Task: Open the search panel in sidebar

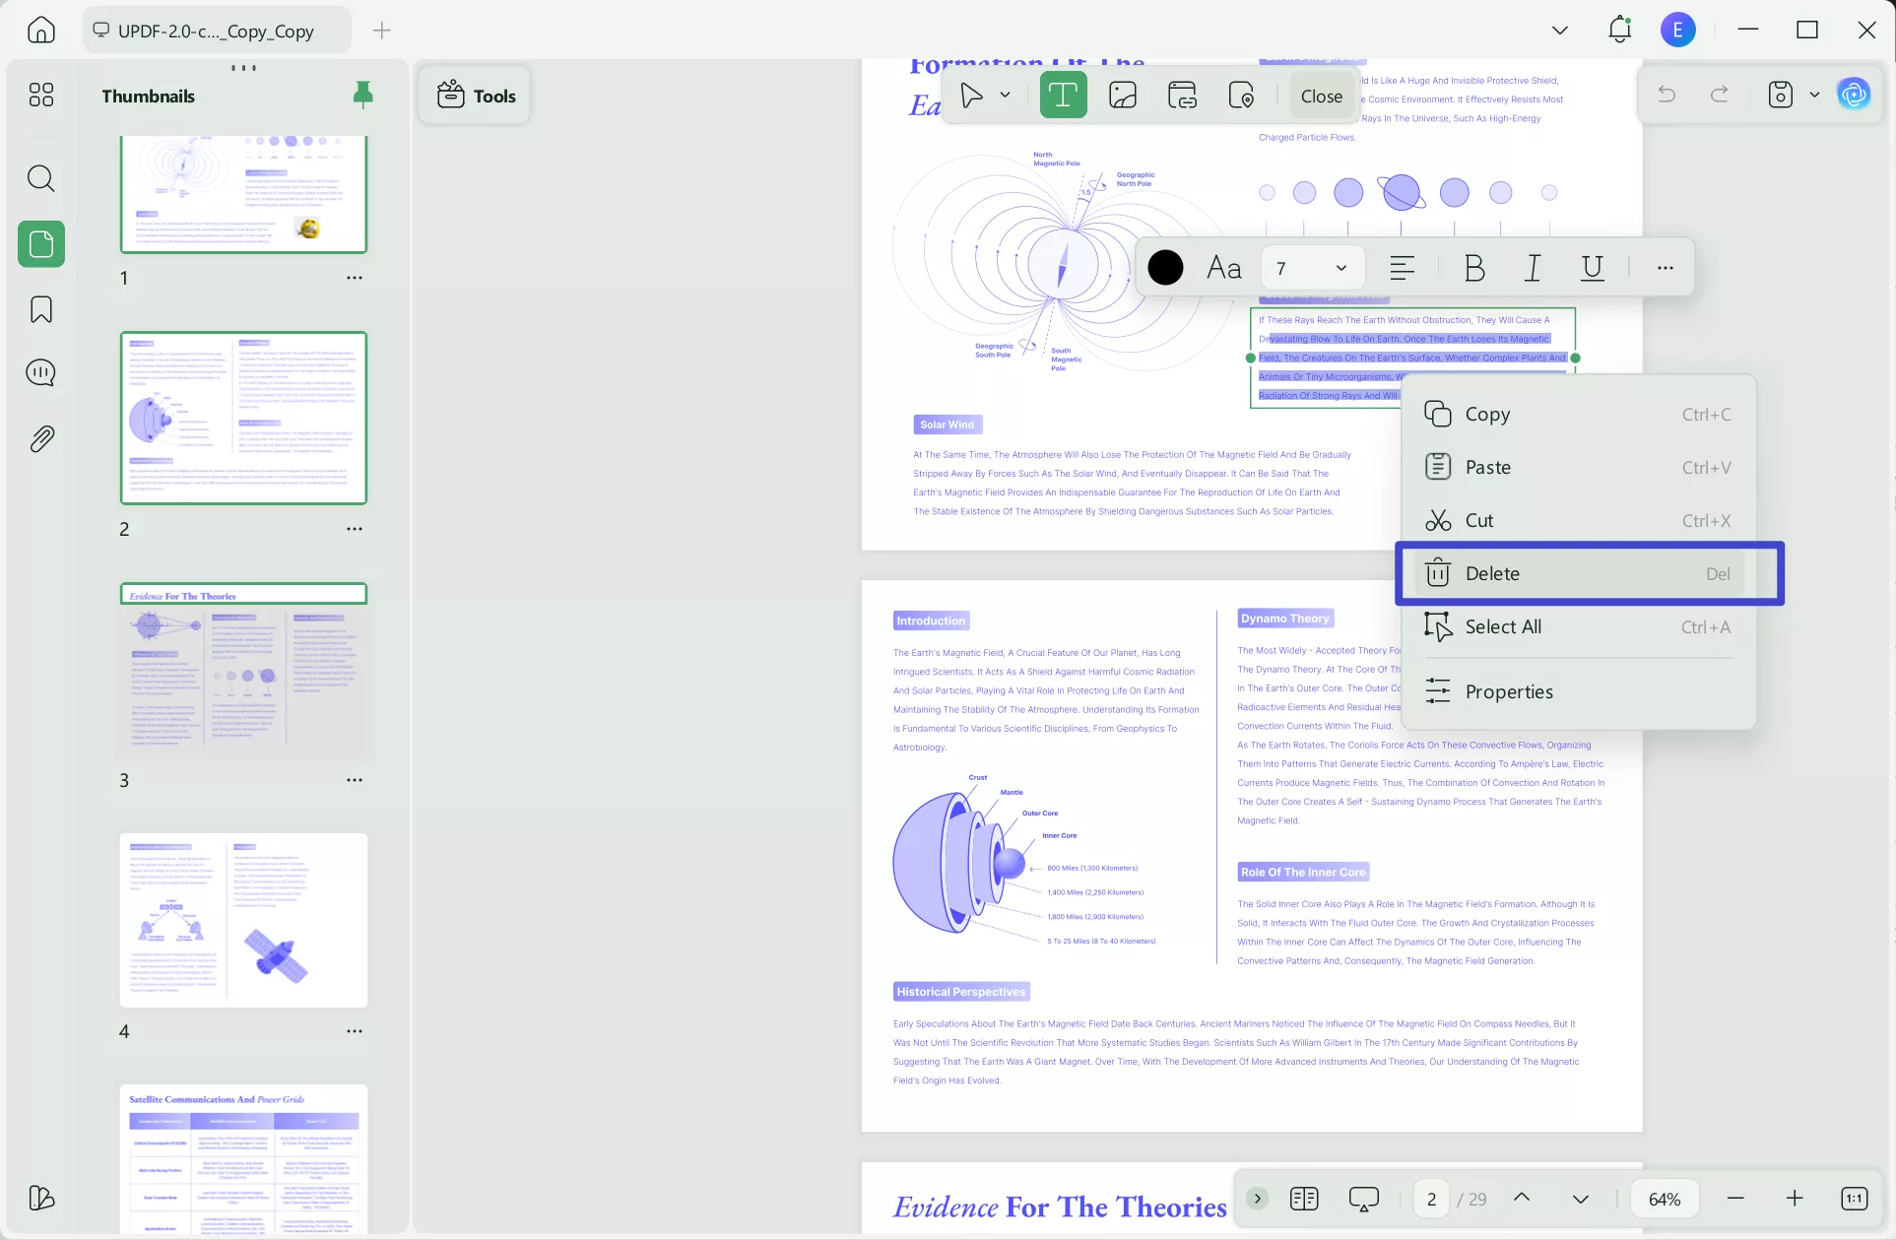Action: pos(40,178)
